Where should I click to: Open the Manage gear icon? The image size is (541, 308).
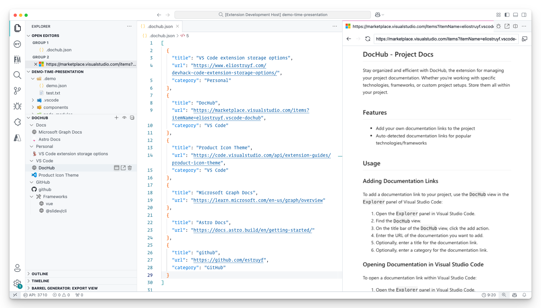tap(17, 284)
